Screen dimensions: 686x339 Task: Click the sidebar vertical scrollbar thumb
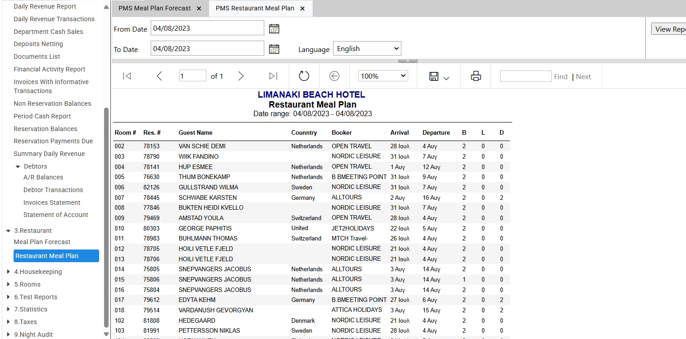pos(106,217)
